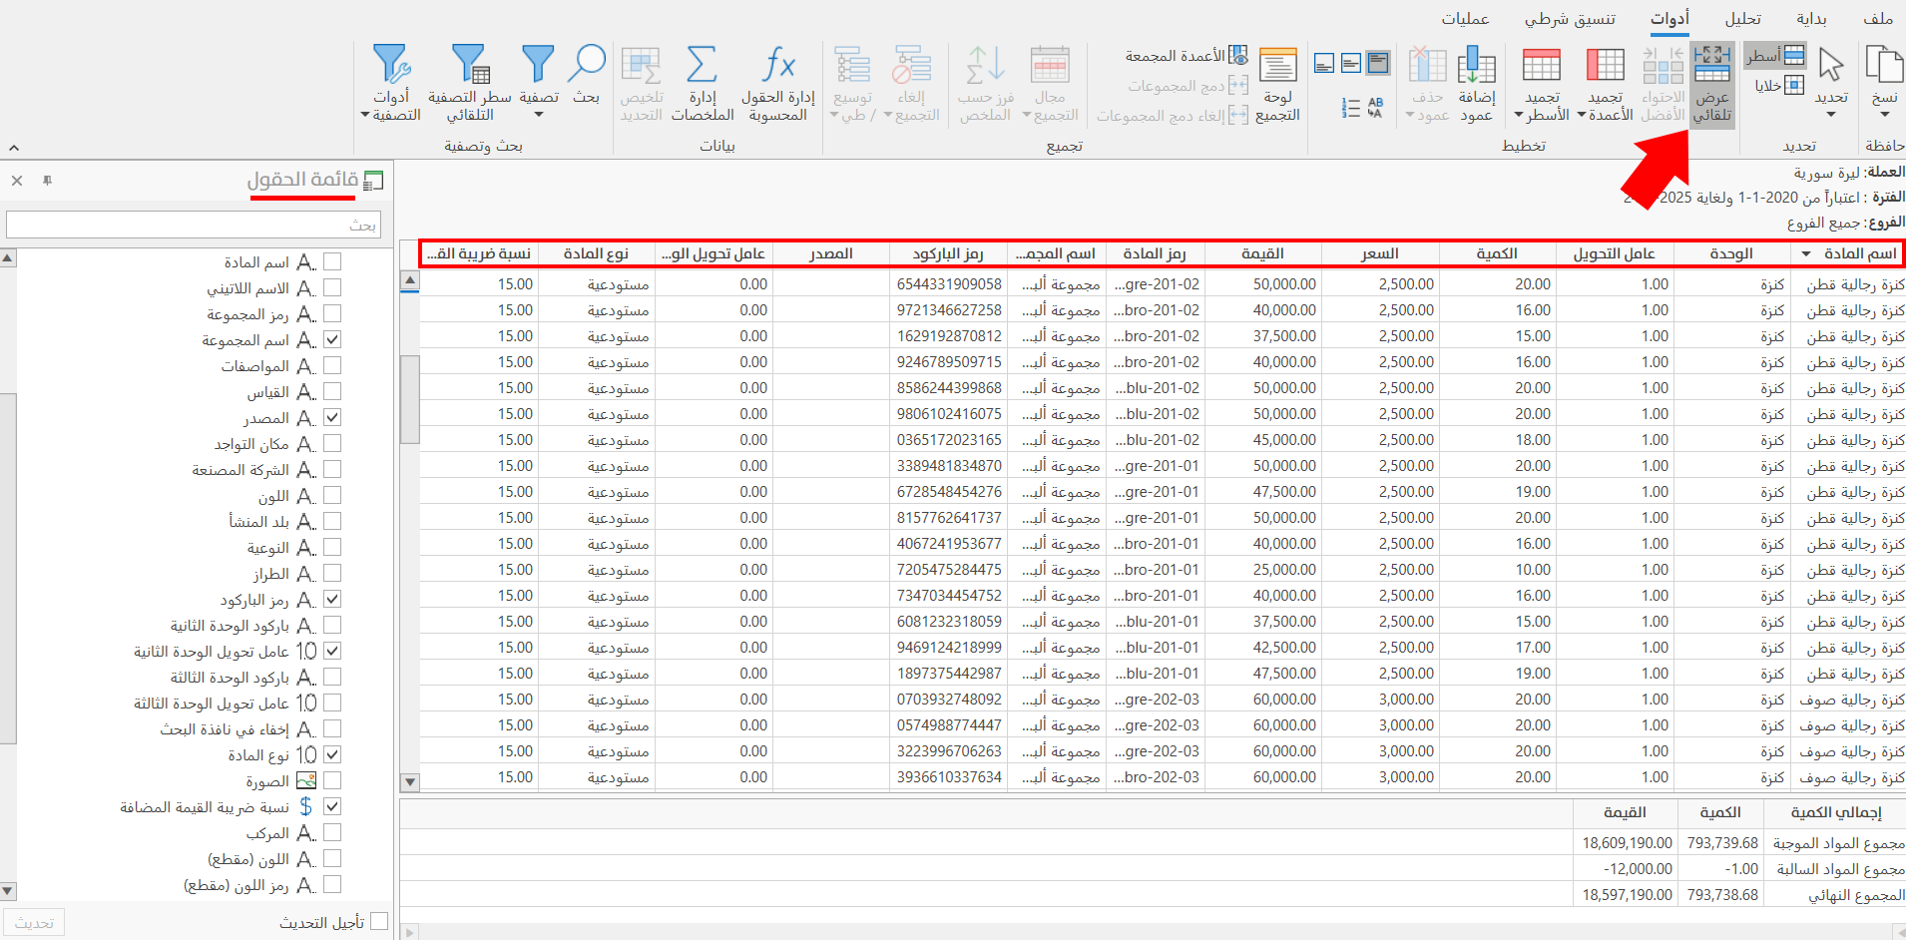Open the conditional formatting (تنسيق شرطي) tab

point(1570,19)
